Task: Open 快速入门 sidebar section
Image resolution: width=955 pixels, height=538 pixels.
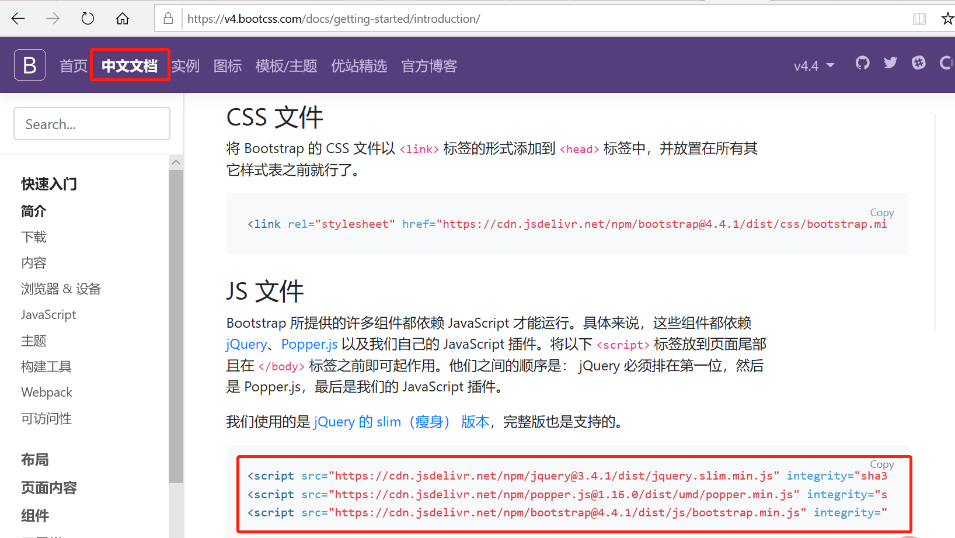Action: pyautogui.click(x=49, y=184)
